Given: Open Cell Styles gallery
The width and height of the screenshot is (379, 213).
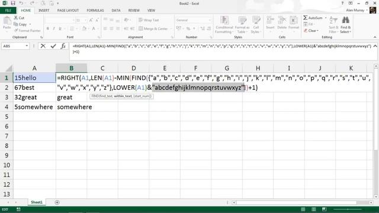Looking at the screenshot, I should (256, 25).
